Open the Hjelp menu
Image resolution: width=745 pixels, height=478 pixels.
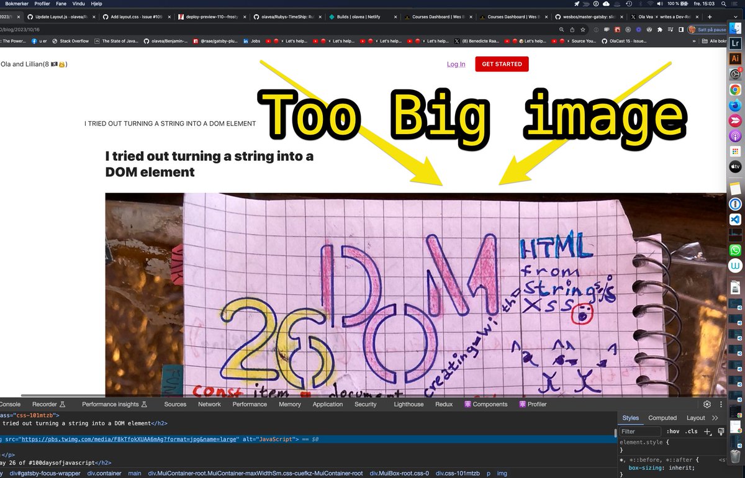click(x=96, y=4)
